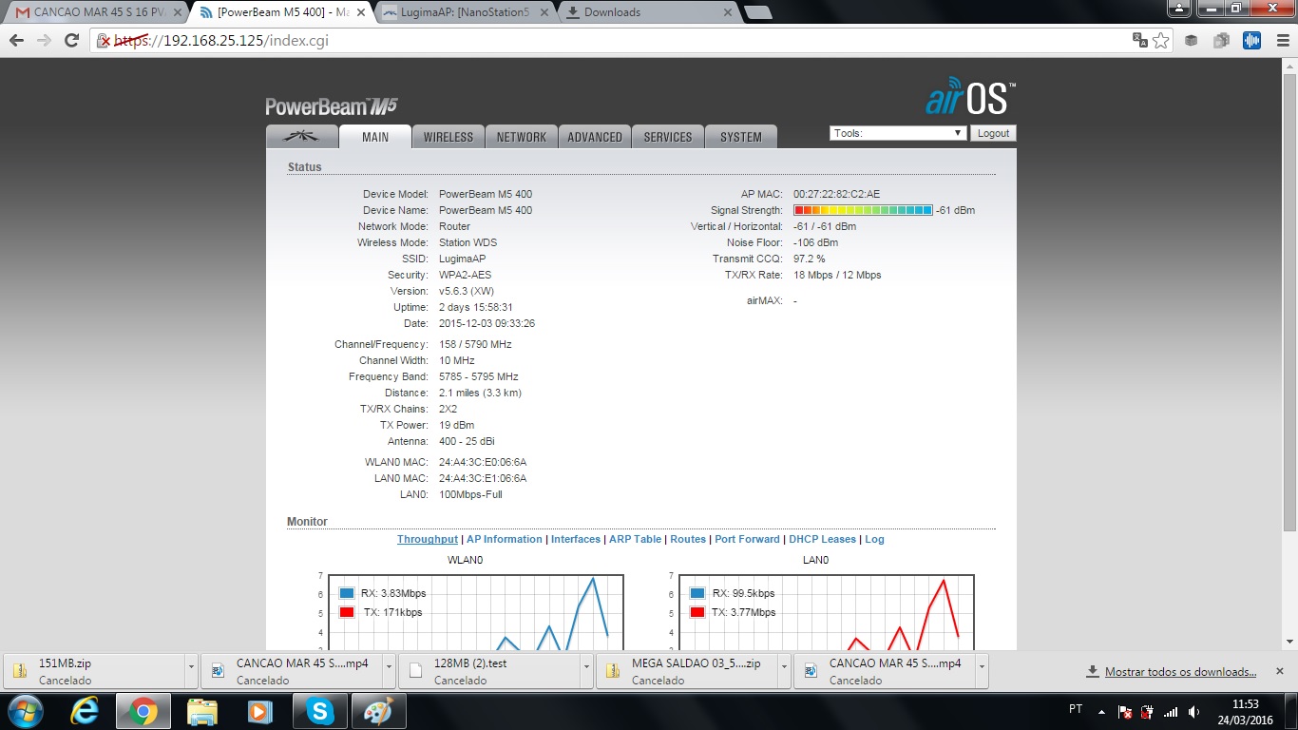The width and height of the screenshot is (1298, 730).
Task: Click the Logout button
Action: tap(993, 133)
